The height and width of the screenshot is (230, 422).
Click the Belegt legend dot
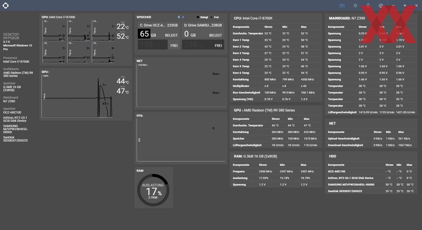point(198,17)
